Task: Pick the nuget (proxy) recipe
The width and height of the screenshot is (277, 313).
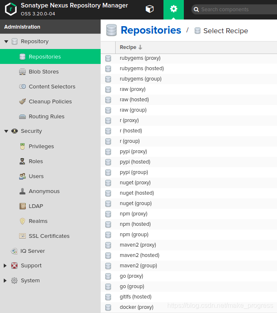Action: (x=189, y=183)
